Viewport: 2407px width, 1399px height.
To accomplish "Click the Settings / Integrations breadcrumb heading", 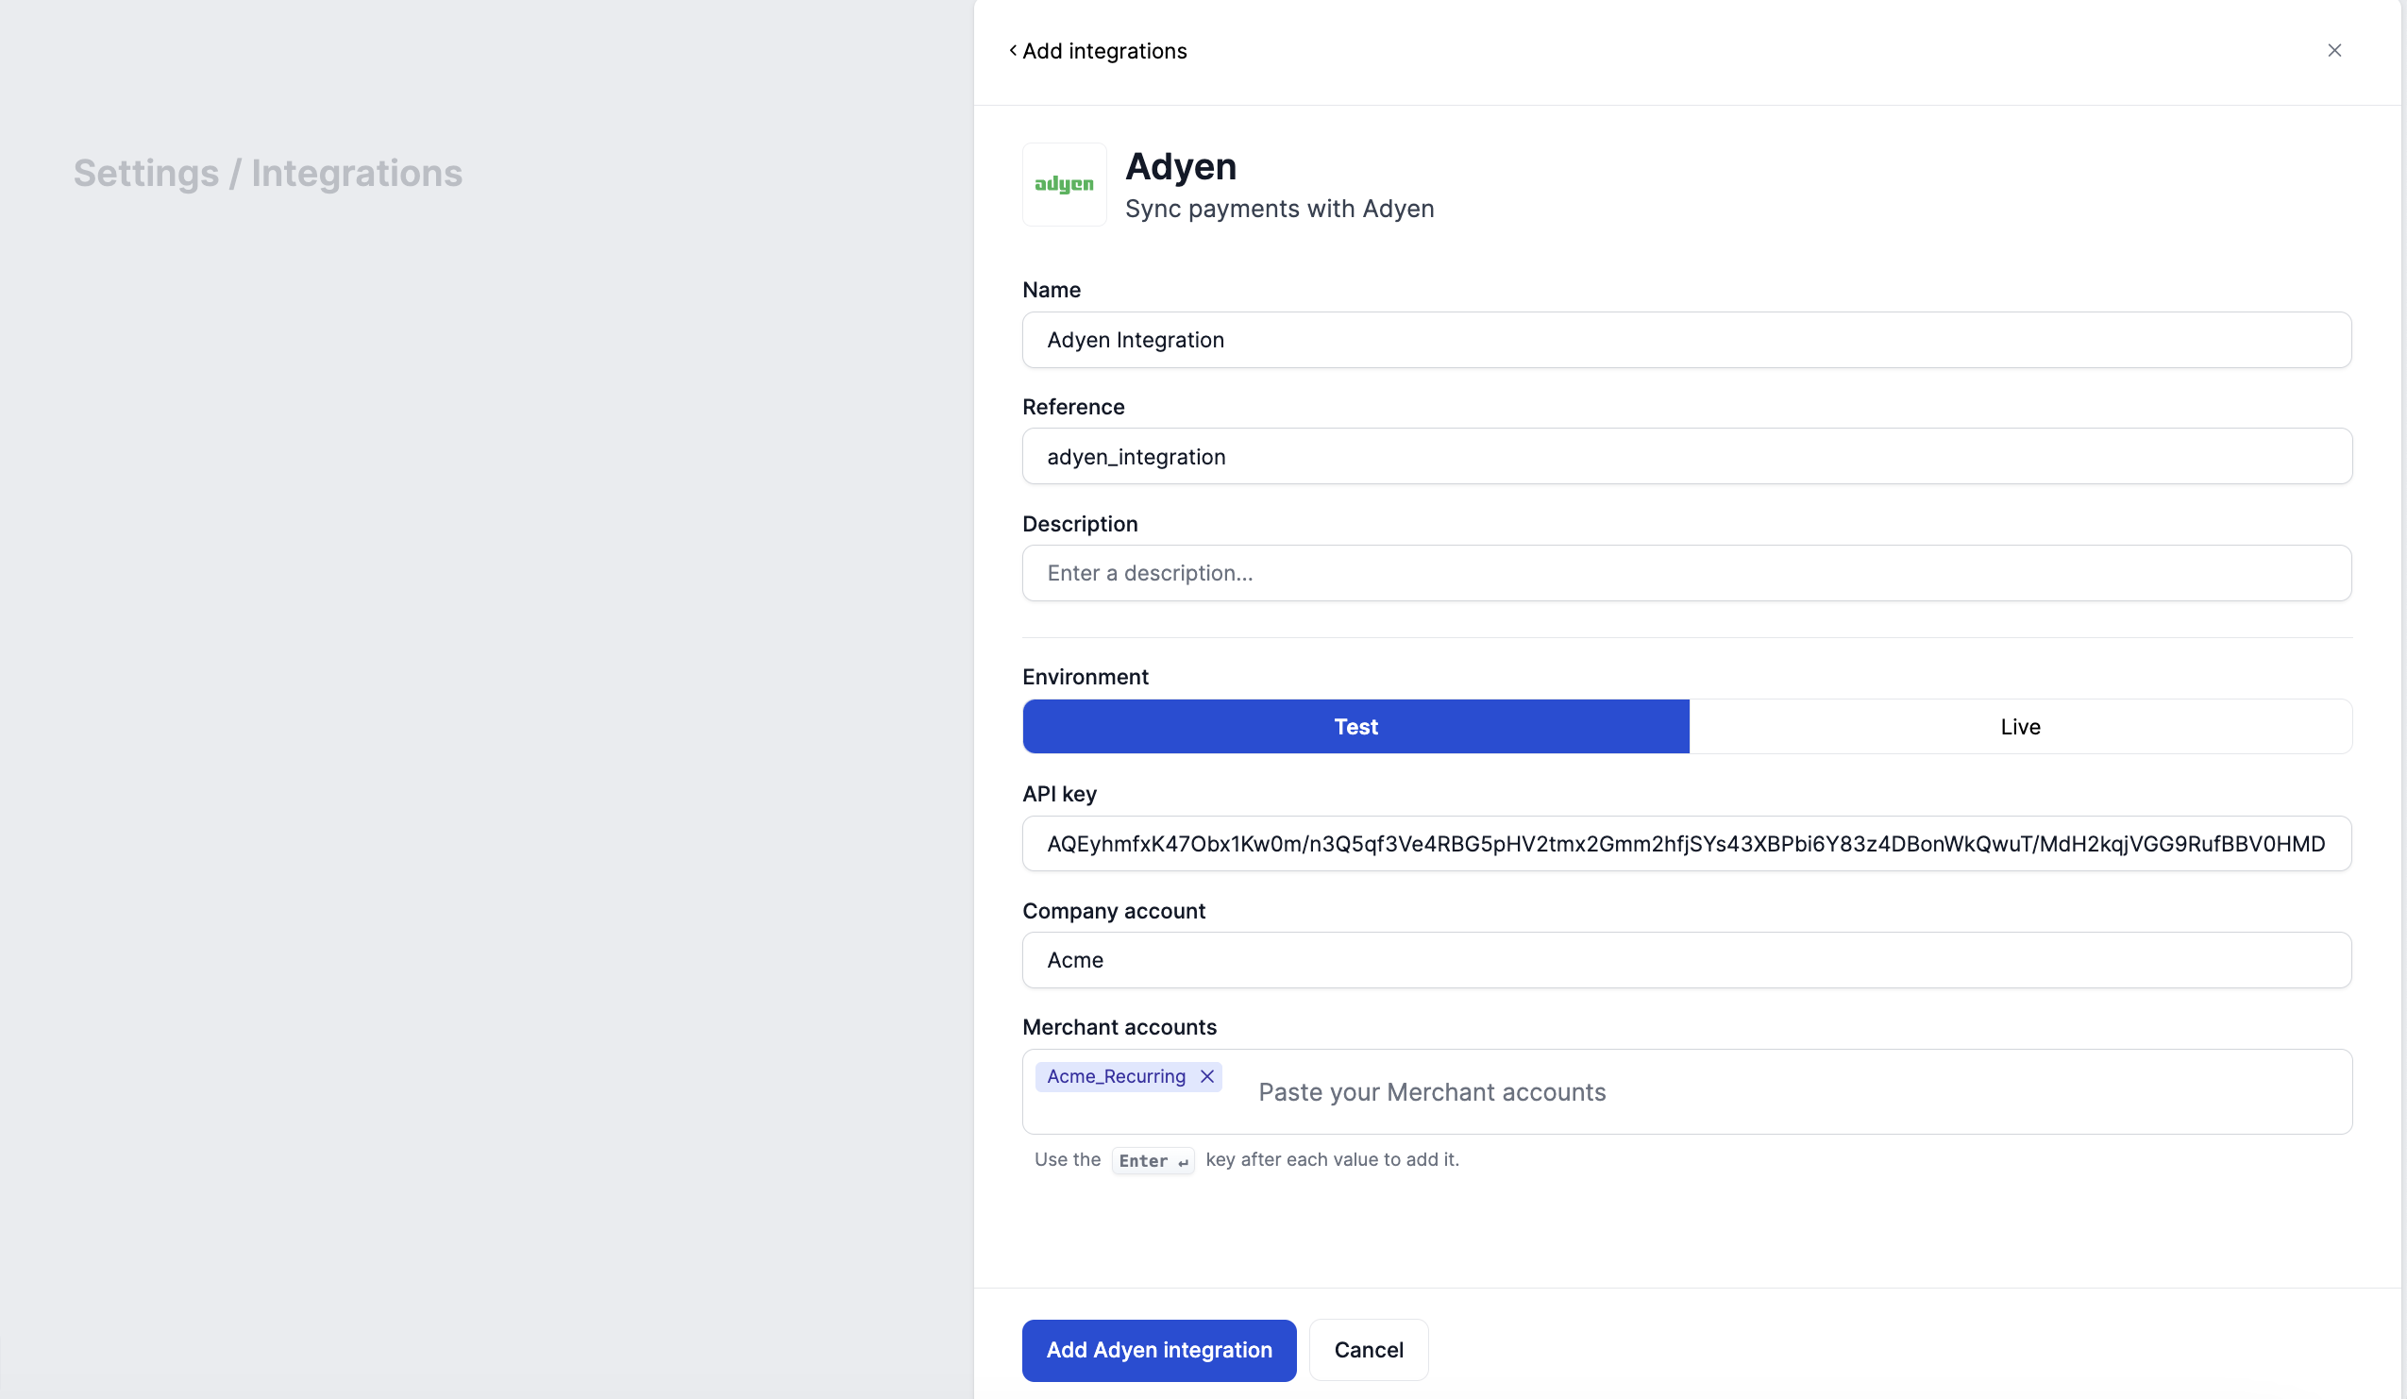I will 267,173.
